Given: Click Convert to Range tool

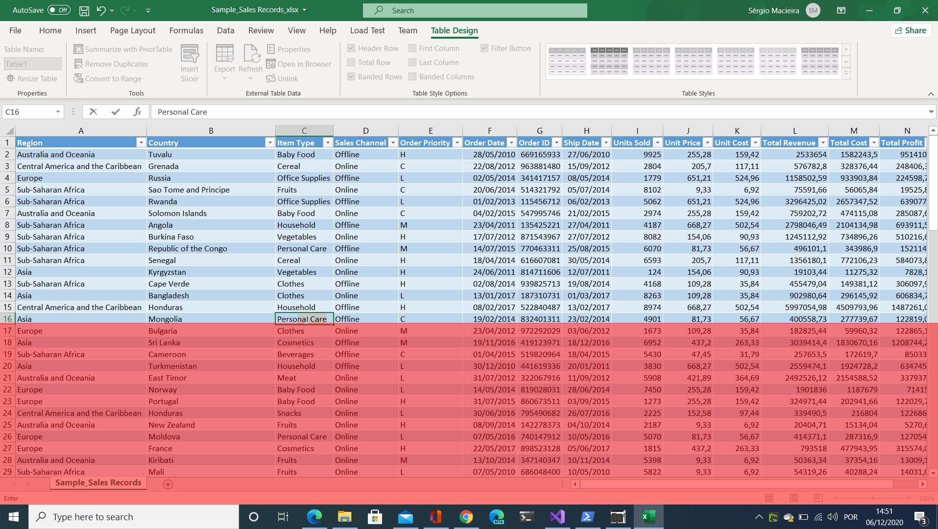Looking at the screenshot, I should [108, 78].
